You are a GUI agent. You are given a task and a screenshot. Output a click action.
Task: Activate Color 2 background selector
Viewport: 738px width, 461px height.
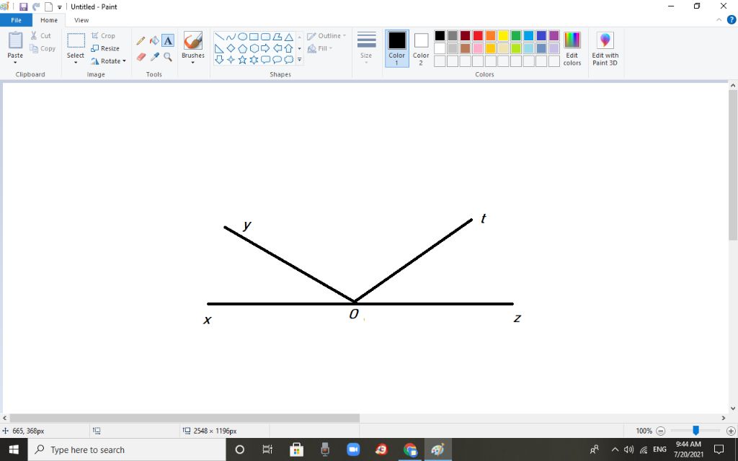click(x=421, y=49)
